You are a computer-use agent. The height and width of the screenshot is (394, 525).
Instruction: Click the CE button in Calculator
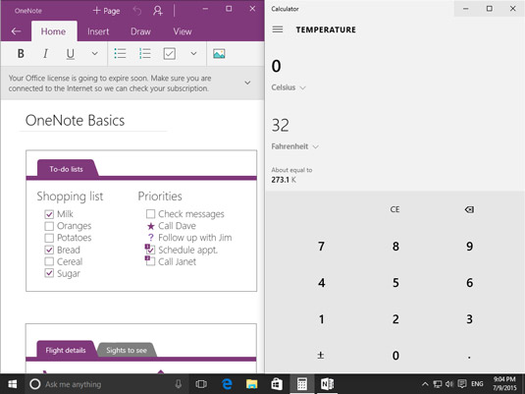pyautogui.click(x=394, y=209)
